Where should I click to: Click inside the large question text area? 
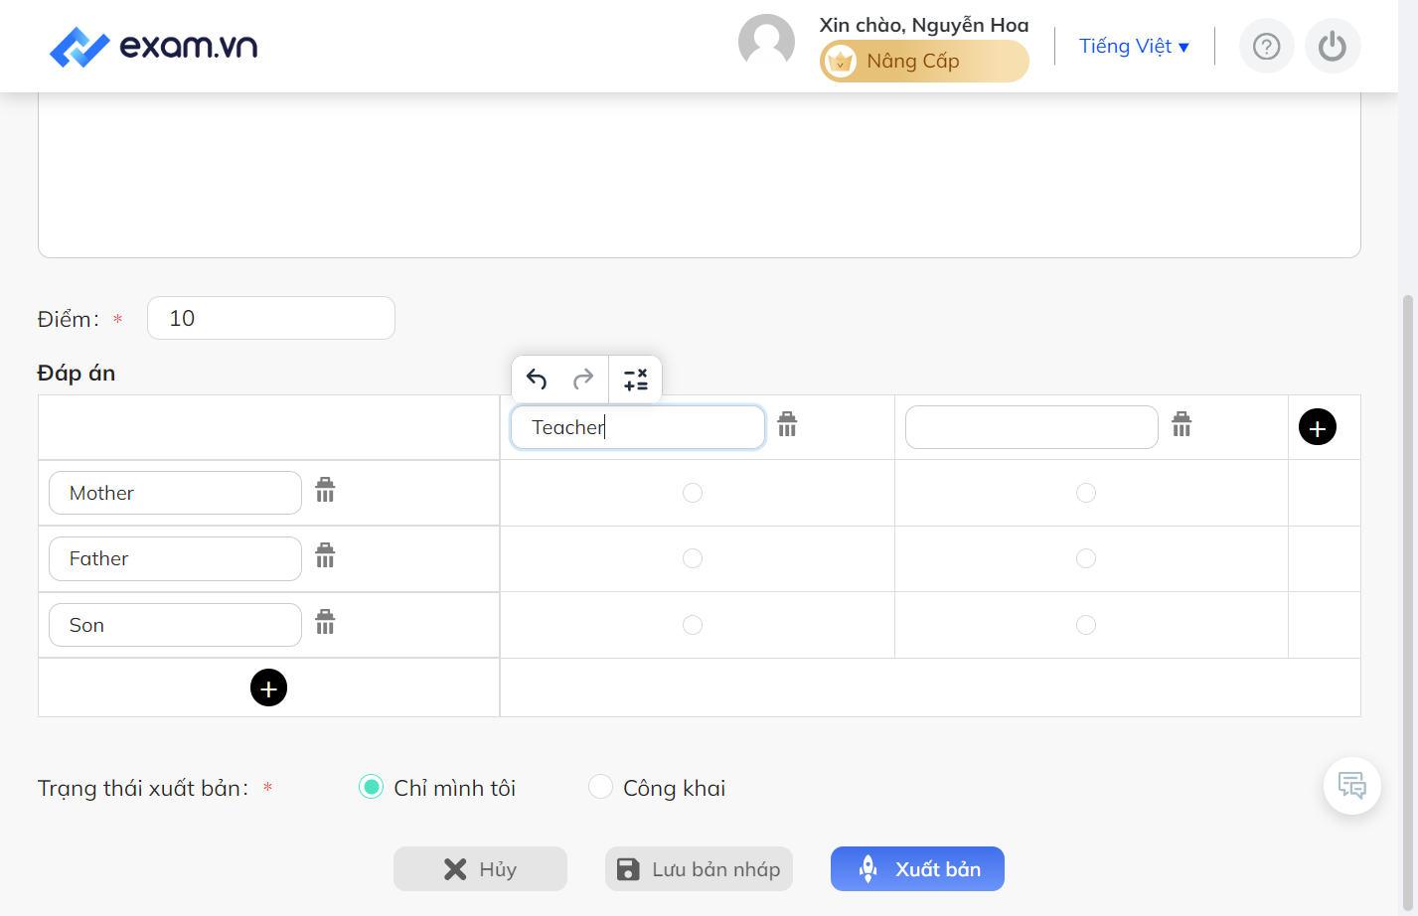click(x=700, y=175)
